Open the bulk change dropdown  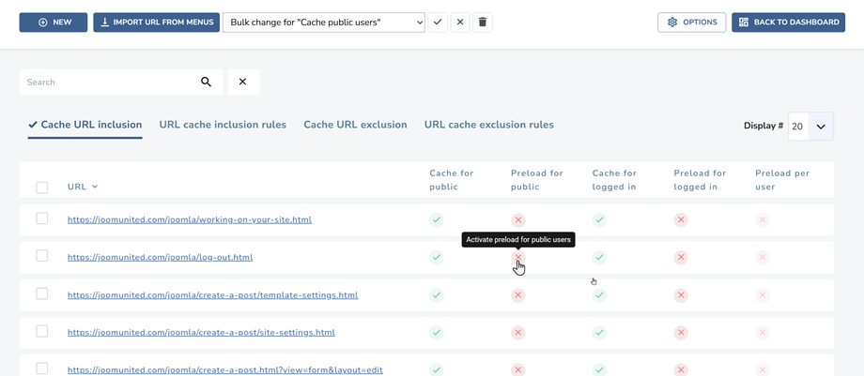324,22
